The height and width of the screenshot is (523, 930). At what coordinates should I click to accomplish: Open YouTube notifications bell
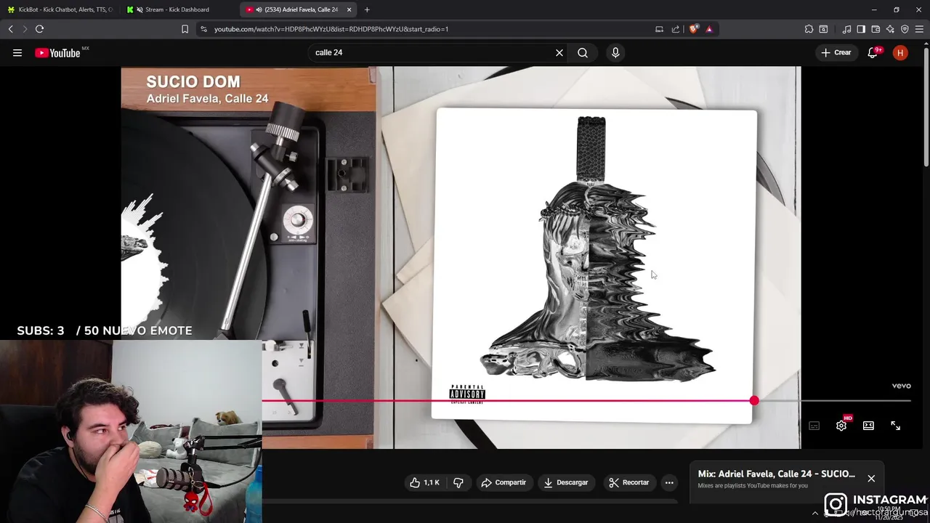873,52
